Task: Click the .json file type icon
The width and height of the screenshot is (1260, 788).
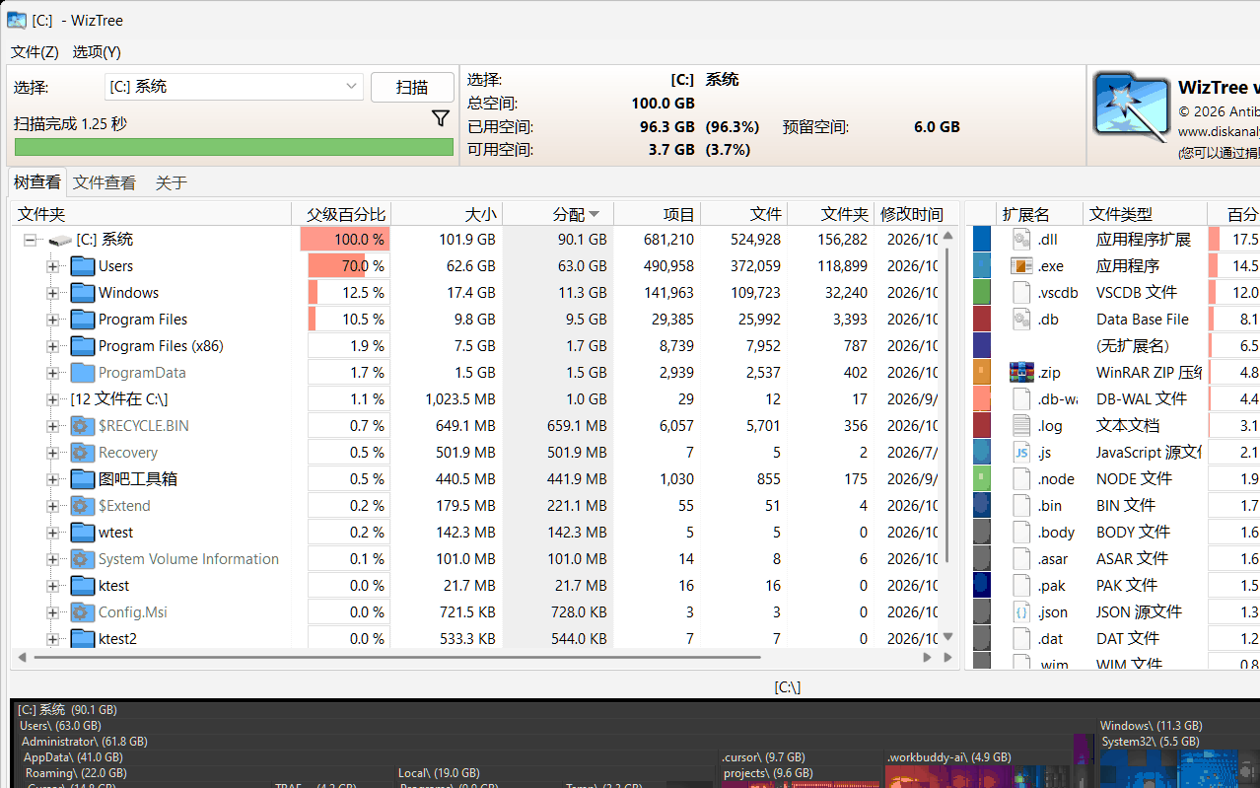Action: [x=1021, y=612]
